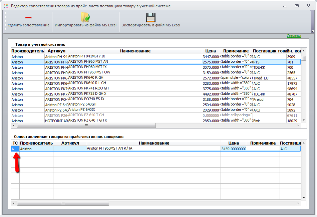The width and height of the screenshot is (317, 217).
Task: Click the floppy disk export icon
Action: click(x=150, y=17)
